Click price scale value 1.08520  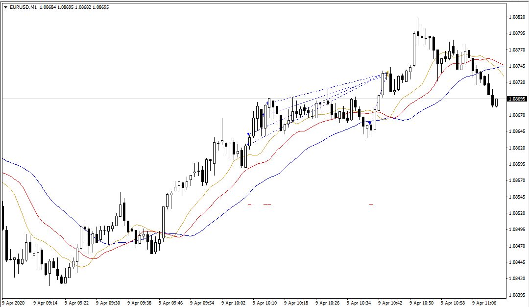pos(517,213)
